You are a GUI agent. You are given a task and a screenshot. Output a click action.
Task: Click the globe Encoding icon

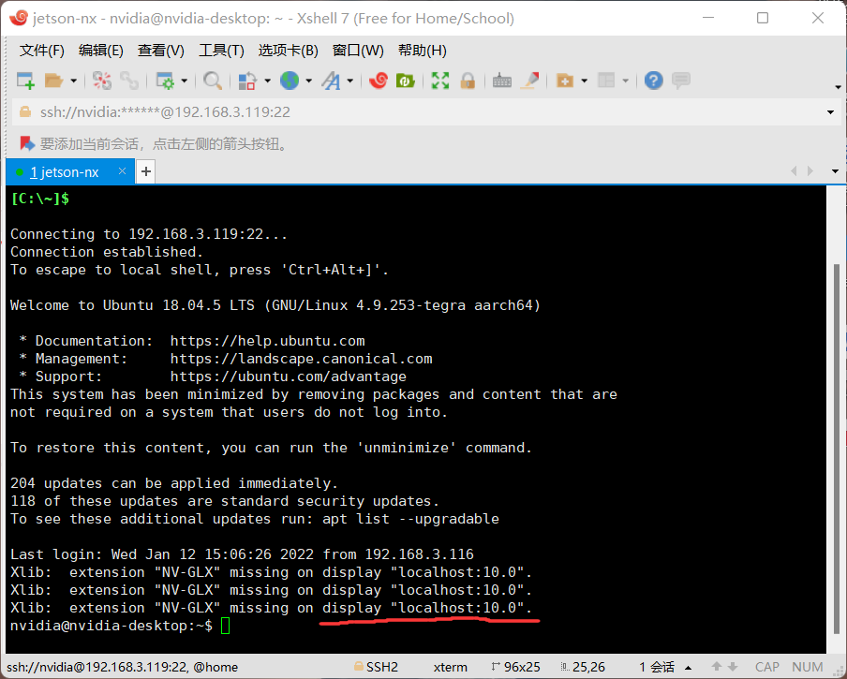(289, 81)
